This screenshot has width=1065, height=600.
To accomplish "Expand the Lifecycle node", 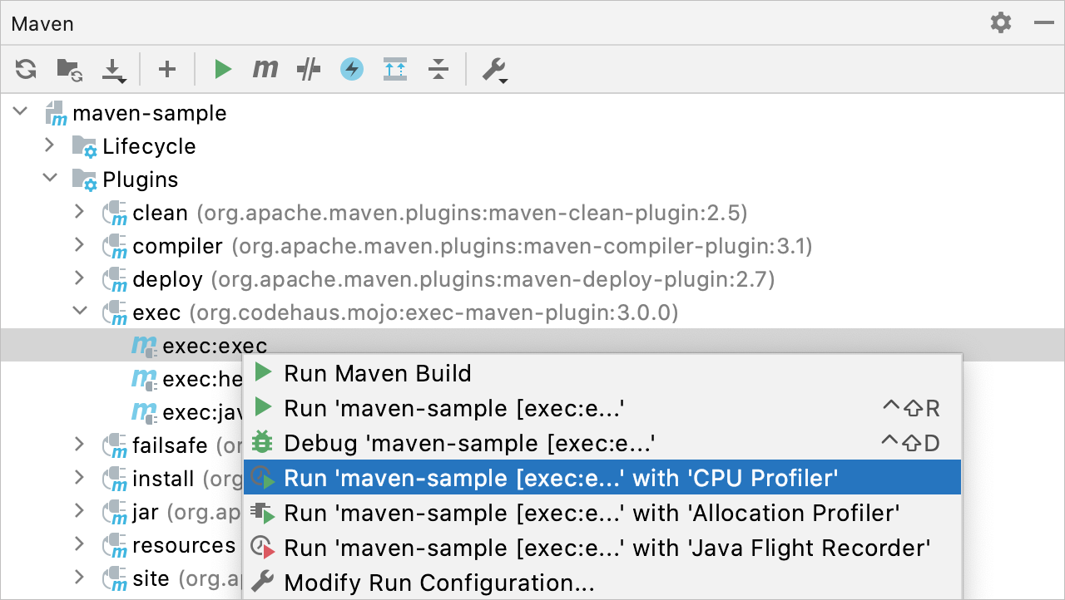I will pos(50,146).
